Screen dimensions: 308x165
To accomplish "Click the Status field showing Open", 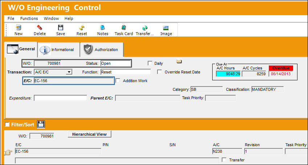I will coord(116,63).
